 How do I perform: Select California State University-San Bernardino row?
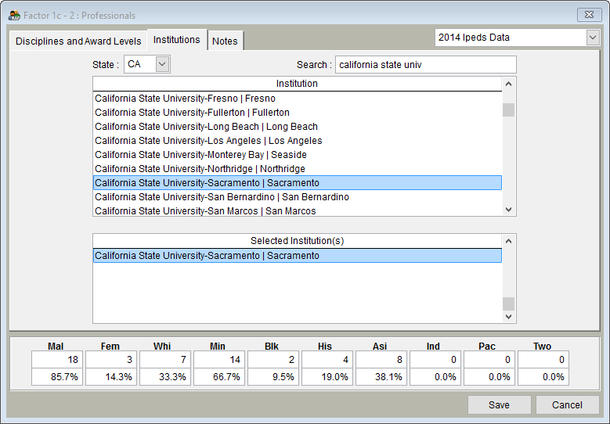click(x=298, y=196)
